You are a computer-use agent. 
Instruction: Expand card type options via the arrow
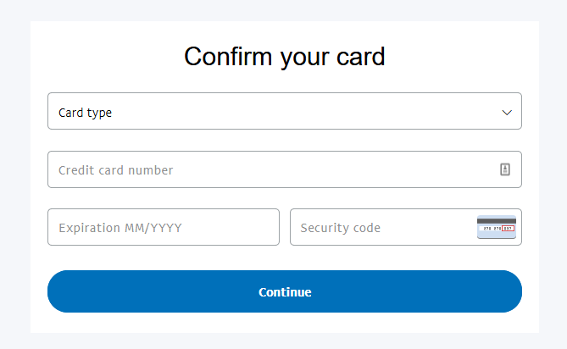507,113
